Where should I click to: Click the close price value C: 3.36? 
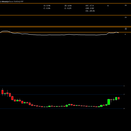point(47,8)
